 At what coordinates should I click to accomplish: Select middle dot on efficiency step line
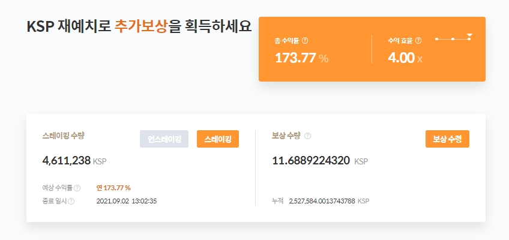[x=453, y=39]
